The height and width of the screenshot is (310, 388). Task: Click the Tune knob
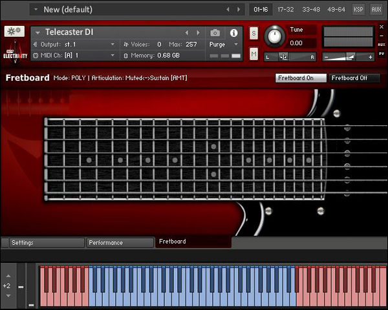tap(275, 36)
